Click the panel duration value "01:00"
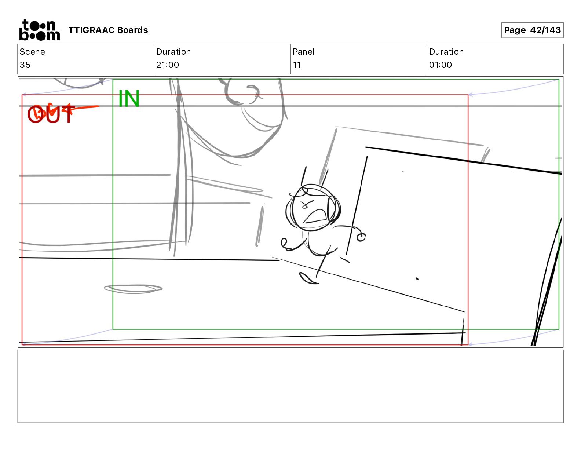This screenshot has width=581, height=449. pyautogui.click(x=441, y=65)
